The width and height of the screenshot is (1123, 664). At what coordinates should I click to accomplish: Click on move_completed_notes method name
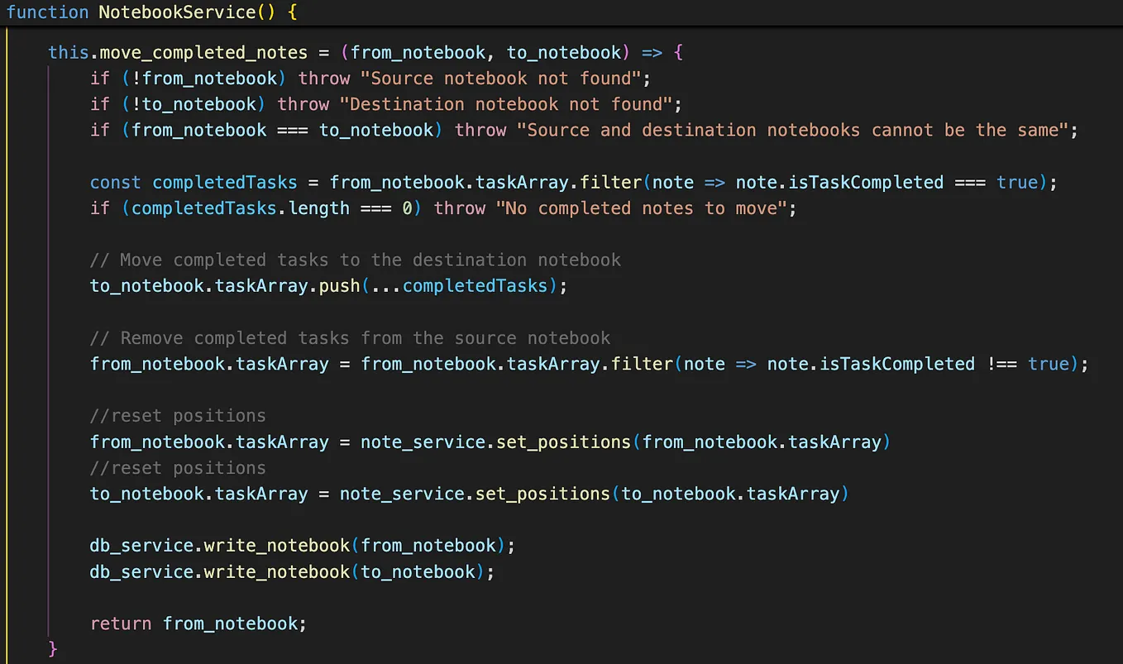[x=203, y=53]
